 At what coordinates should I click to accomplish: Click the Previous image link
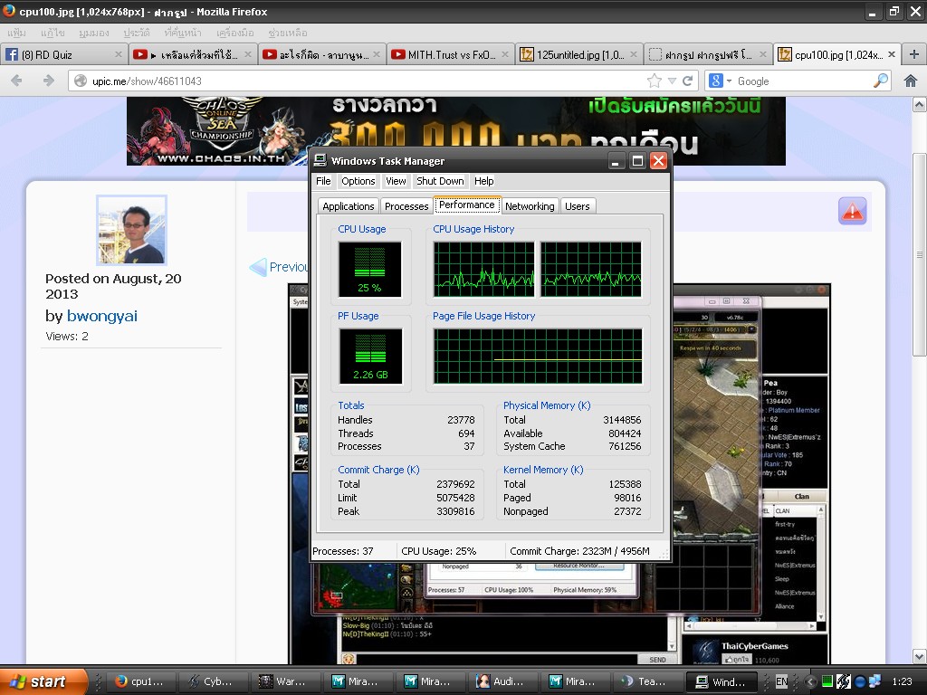pos(279,267)
